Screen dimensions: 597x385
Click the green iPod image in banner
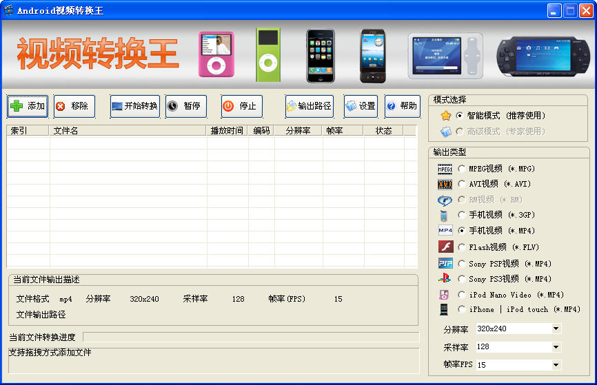(268, 55)
